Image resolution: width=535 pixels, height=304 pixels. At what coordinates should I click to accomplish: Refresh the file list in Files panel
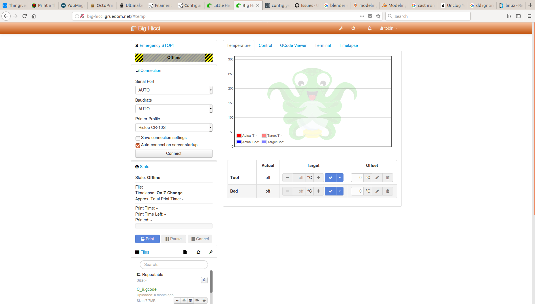198,252
